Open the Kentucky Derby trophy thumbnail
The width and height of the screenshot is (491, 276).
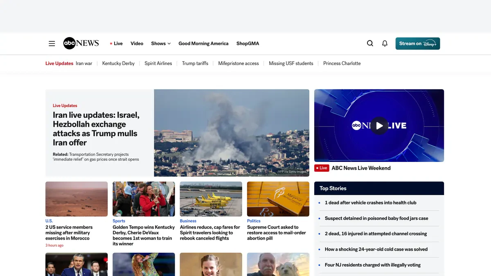click(x=144, y=199)
